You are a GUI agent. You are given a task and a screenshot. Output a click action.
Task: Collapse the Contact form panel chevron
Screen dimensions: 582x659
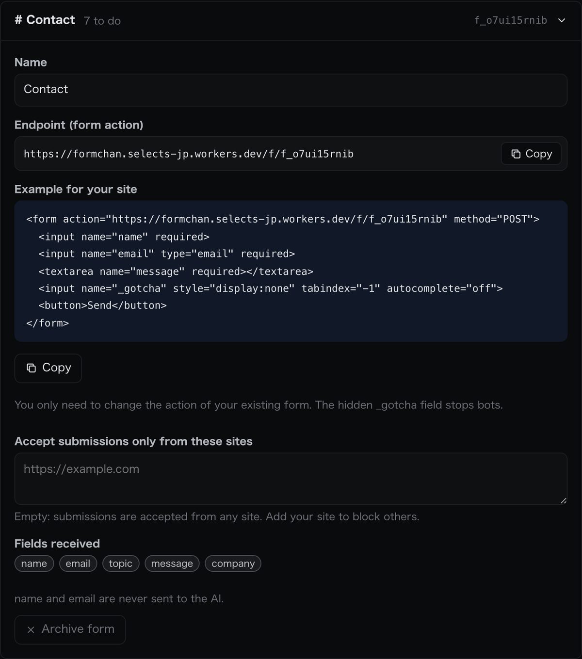tap(562, 20)
